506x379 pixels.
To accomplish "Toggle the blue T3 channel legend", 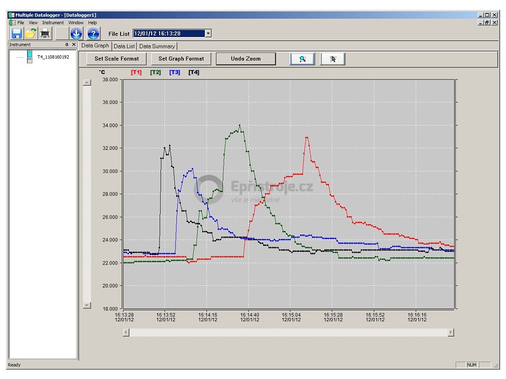I will click(174, 73).
